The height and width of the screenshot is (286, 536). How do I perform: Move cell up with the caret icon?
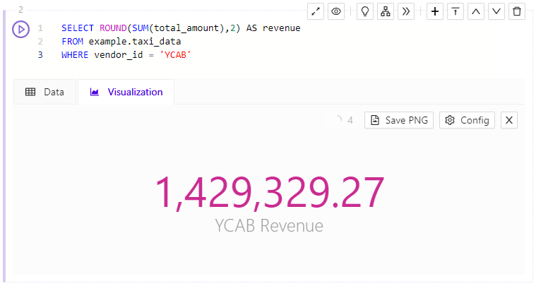pos(476,11)
